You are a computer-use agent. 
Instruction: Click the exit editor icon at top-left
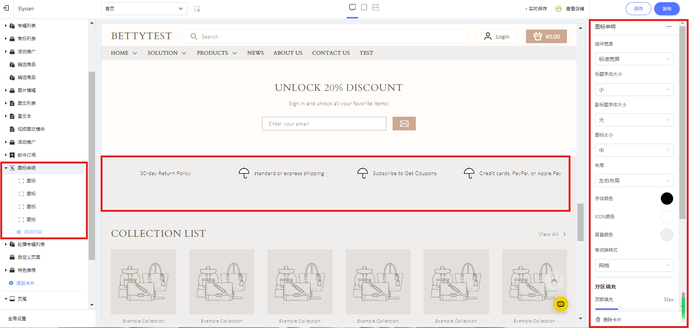tap(6, 8)
